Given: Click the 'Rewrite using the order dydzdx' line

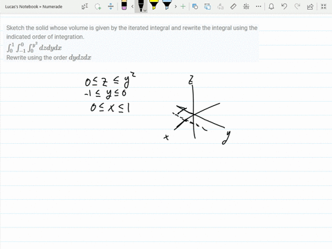Looking at the screenshot, I should [48, 57].
